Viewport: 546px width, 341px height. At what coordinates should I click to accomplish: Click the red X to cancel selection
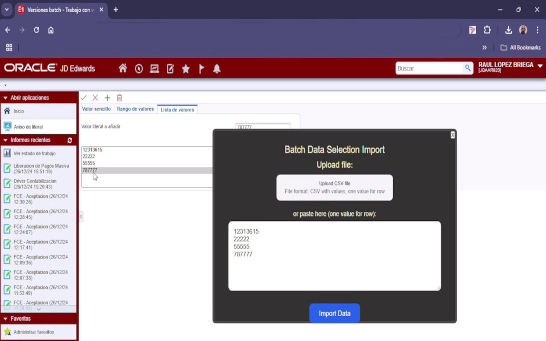[x=95, y=97]
